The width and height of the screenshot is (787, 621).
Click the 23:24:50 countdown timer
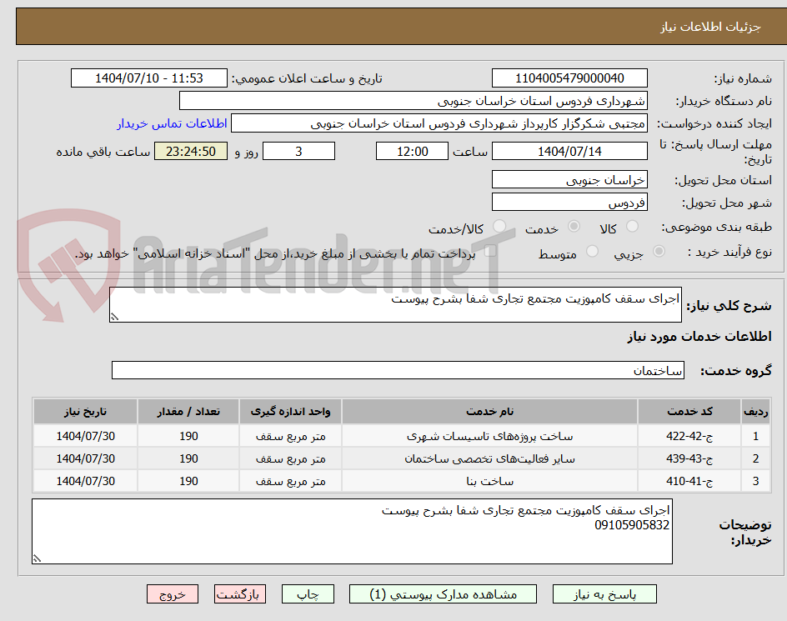pyautogui.click(x=189, y=151)
